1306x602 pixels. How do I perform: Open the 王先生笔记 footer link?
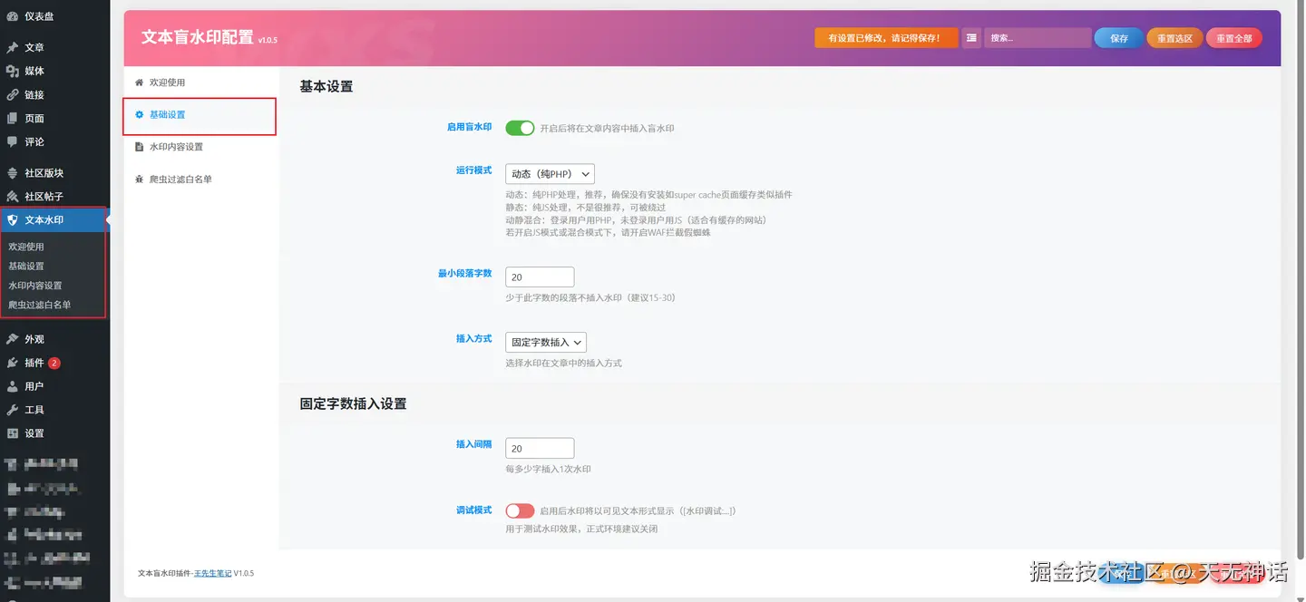pyautogui.click(x=213, y=574)
